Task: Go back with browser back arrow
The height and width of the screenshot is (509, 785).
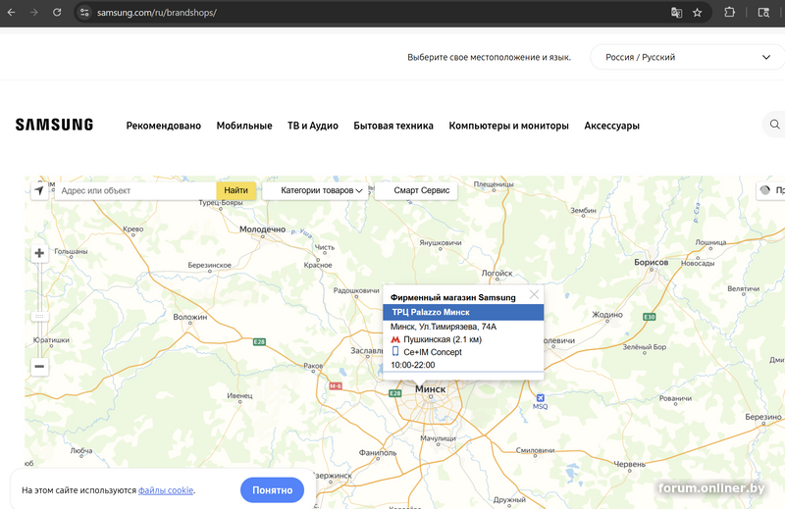Action: coord(11,13)
